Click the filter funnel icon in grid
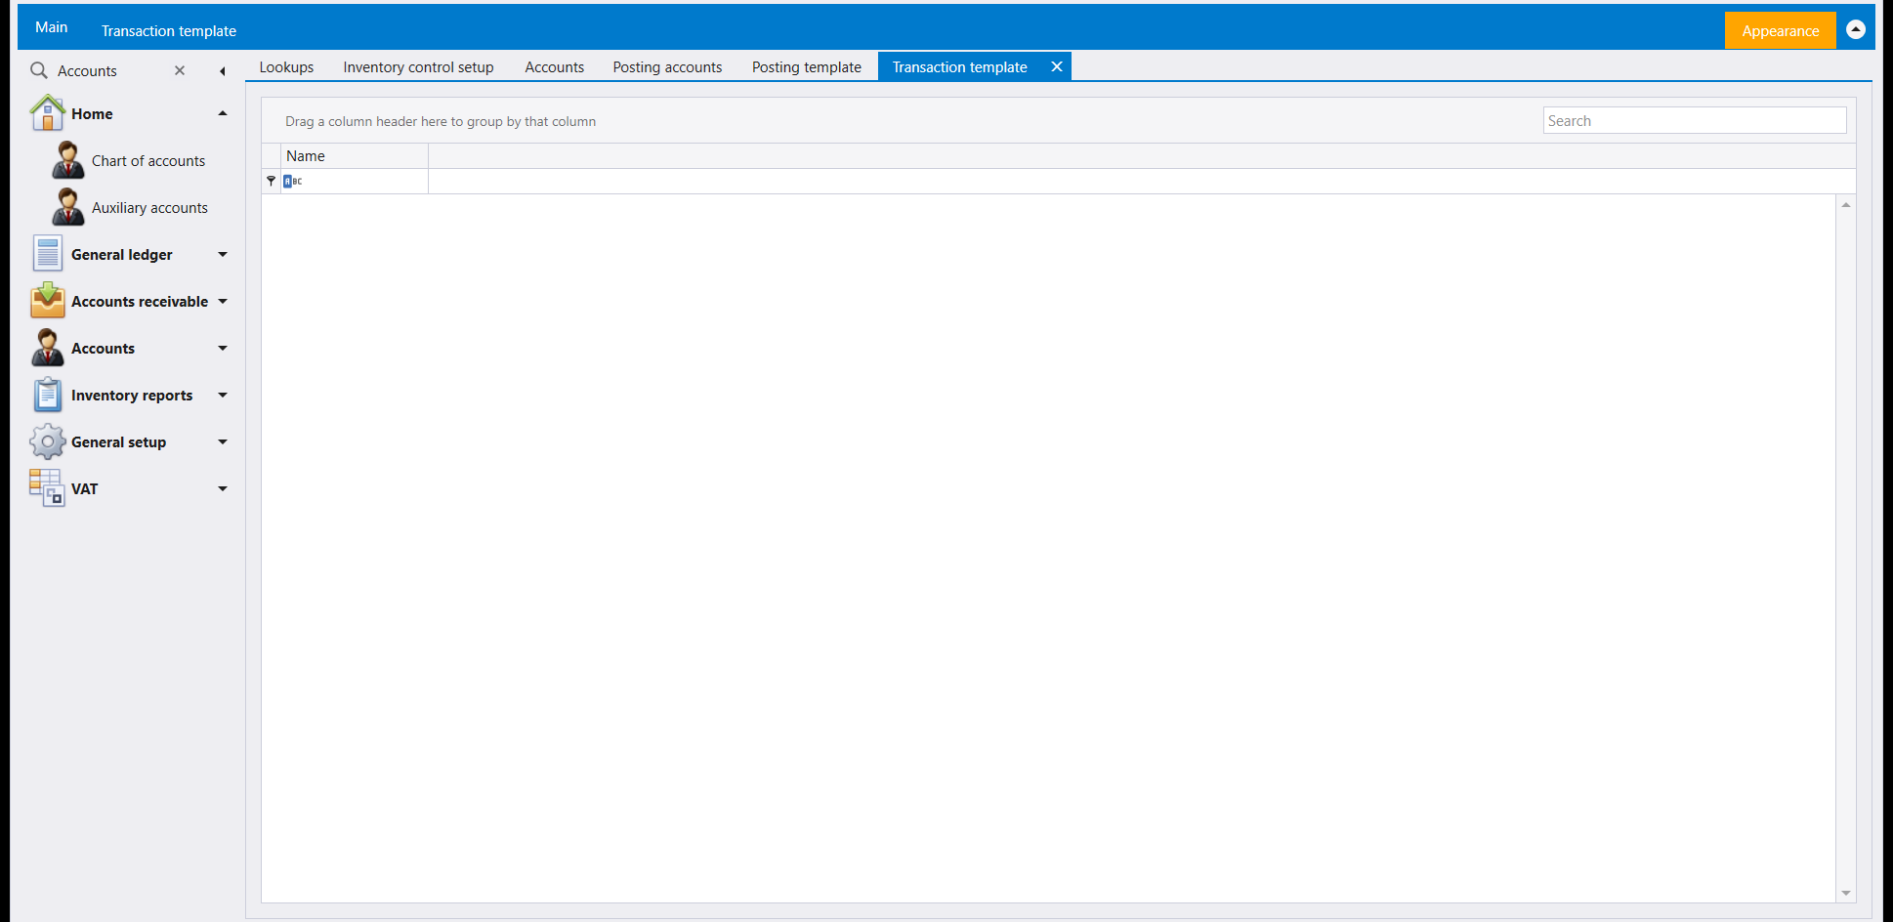1893x922 pixels. click(271, 181)
